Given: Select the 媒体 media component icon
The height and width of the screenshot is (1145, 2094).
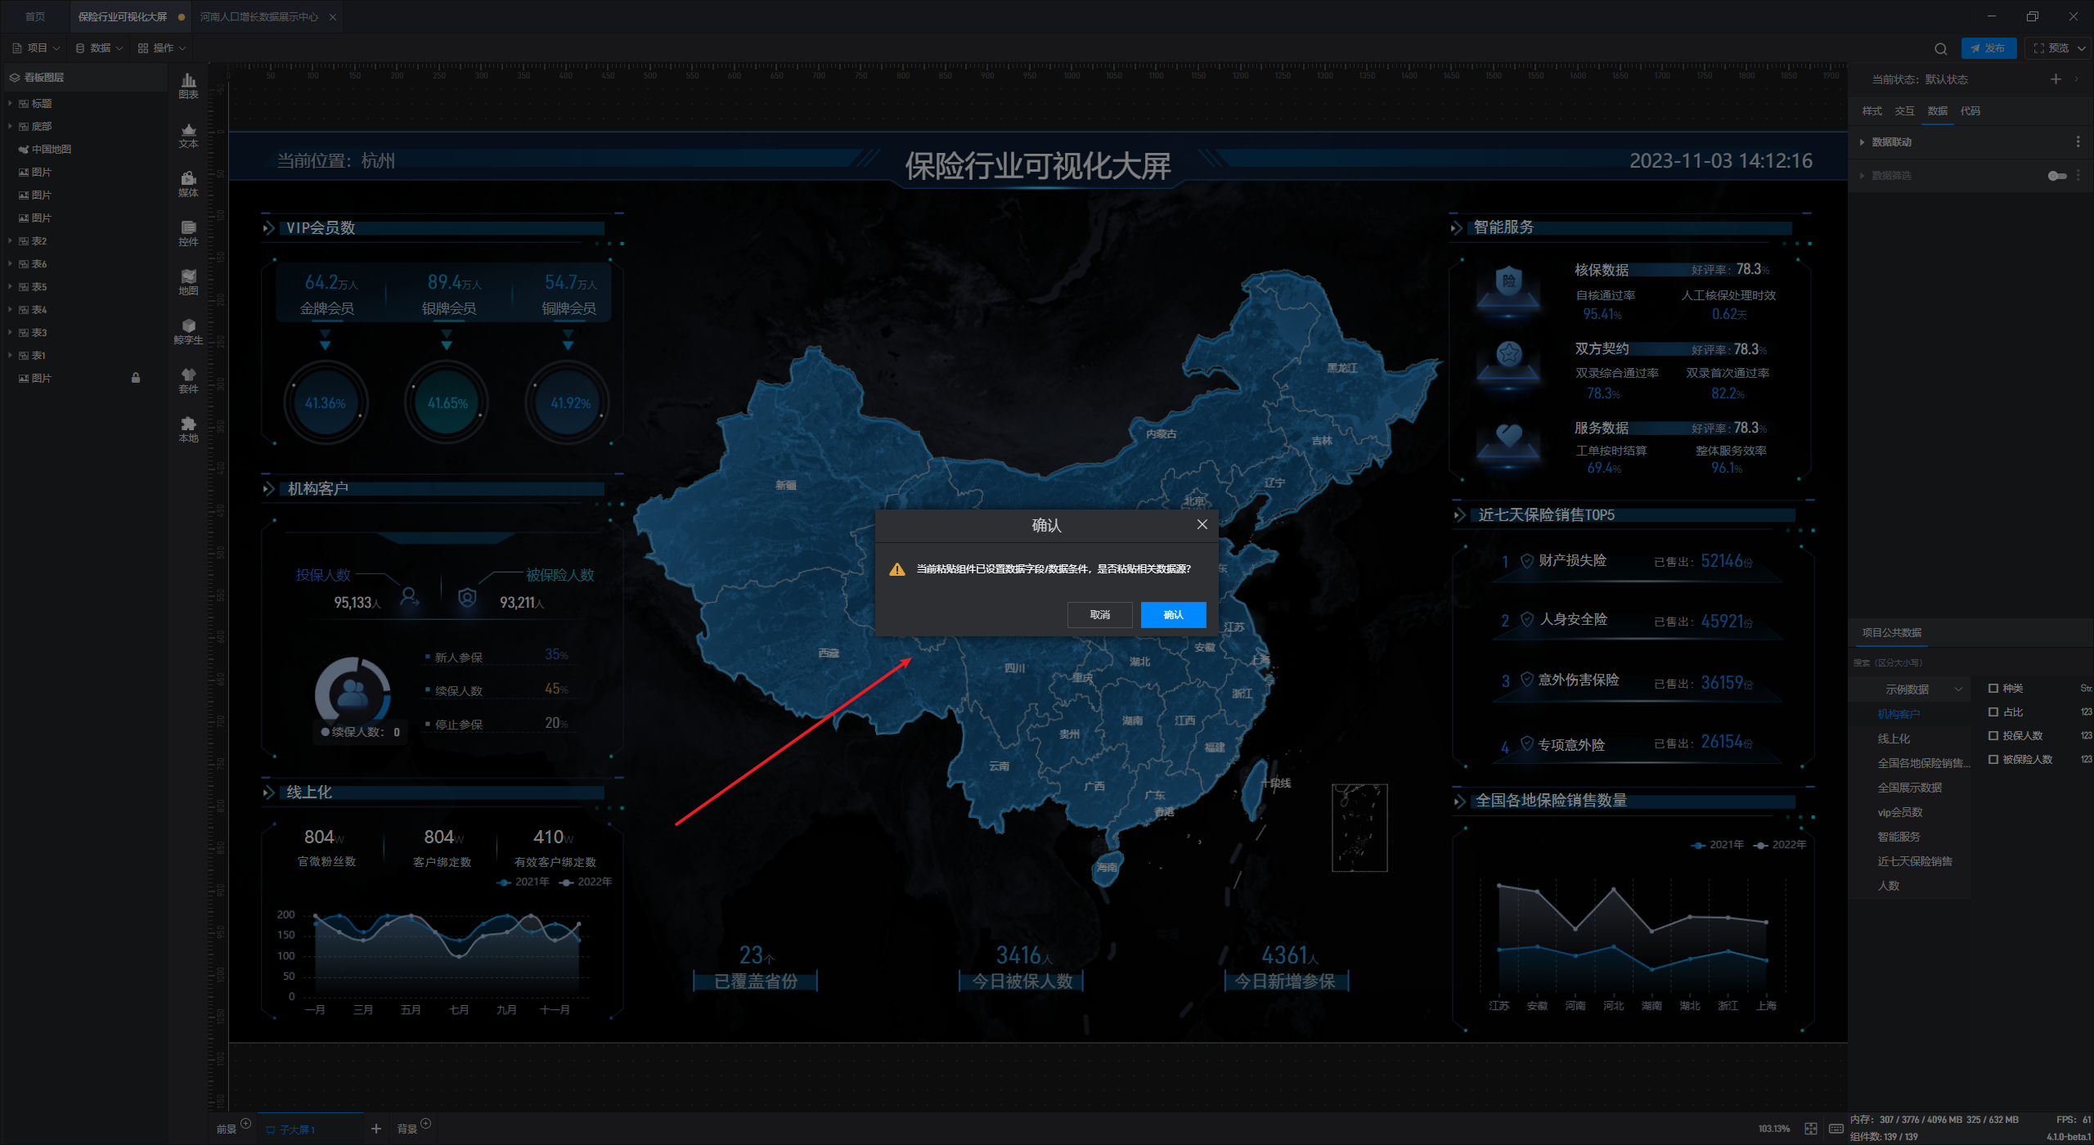Looking at the screenshot, I should point(188,183).
